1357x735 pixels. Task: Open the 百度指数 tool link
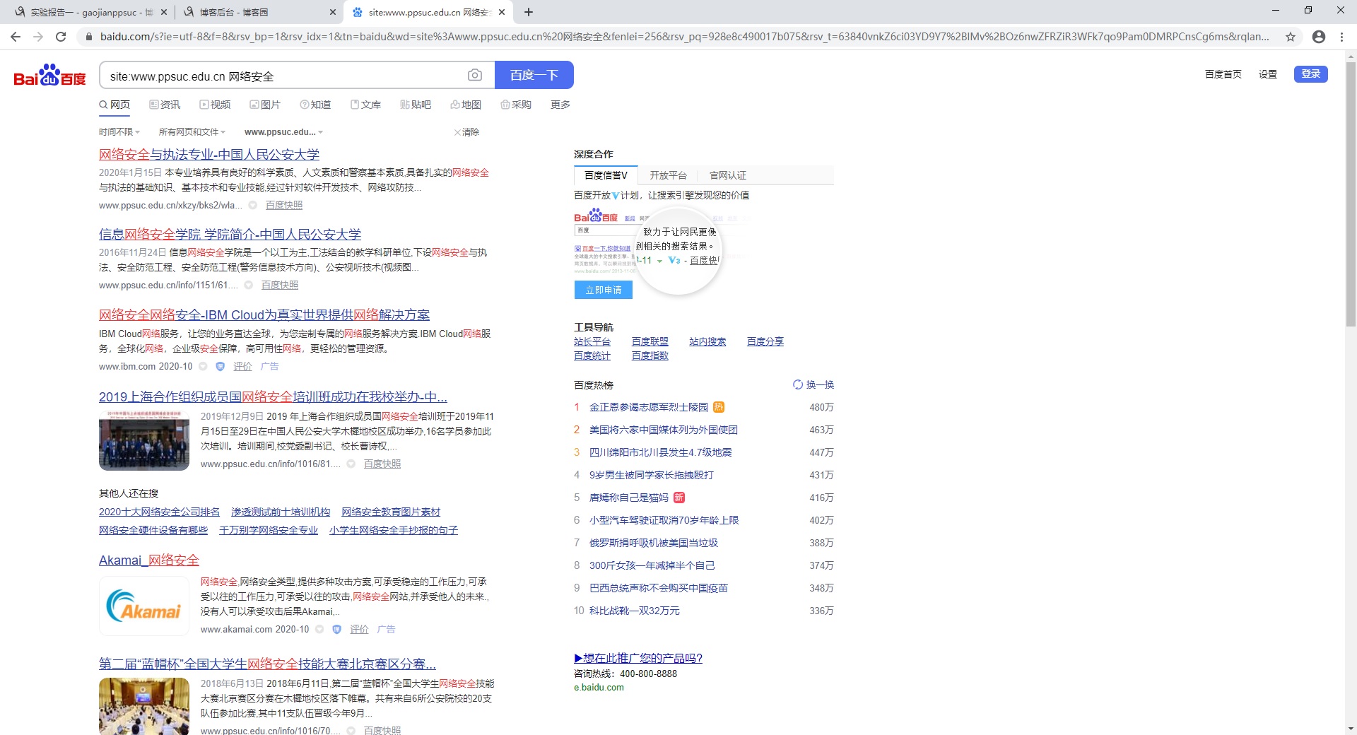(x=650, y=355)
